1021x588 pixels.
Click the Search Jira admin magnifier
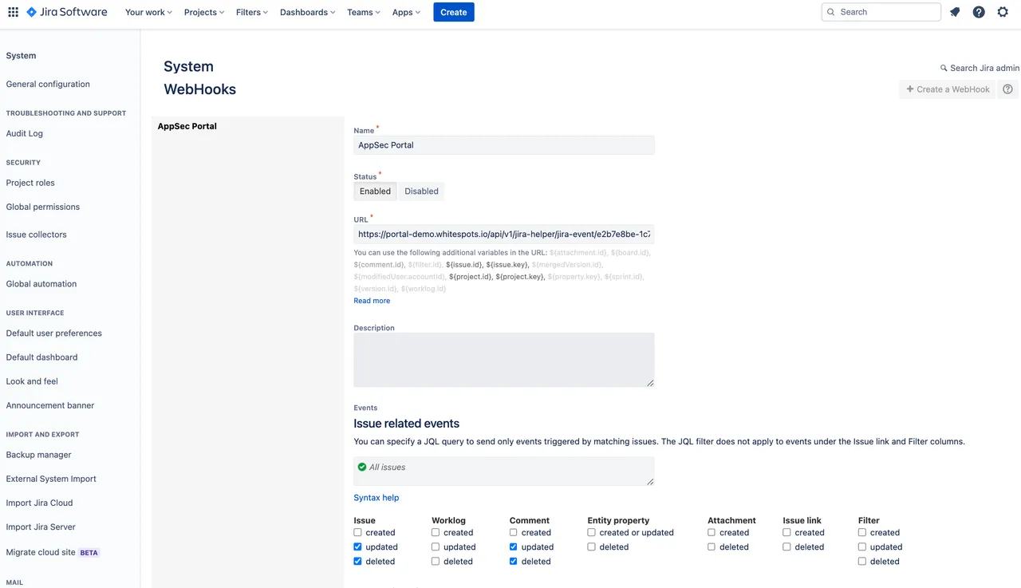[x=944, y=69]
